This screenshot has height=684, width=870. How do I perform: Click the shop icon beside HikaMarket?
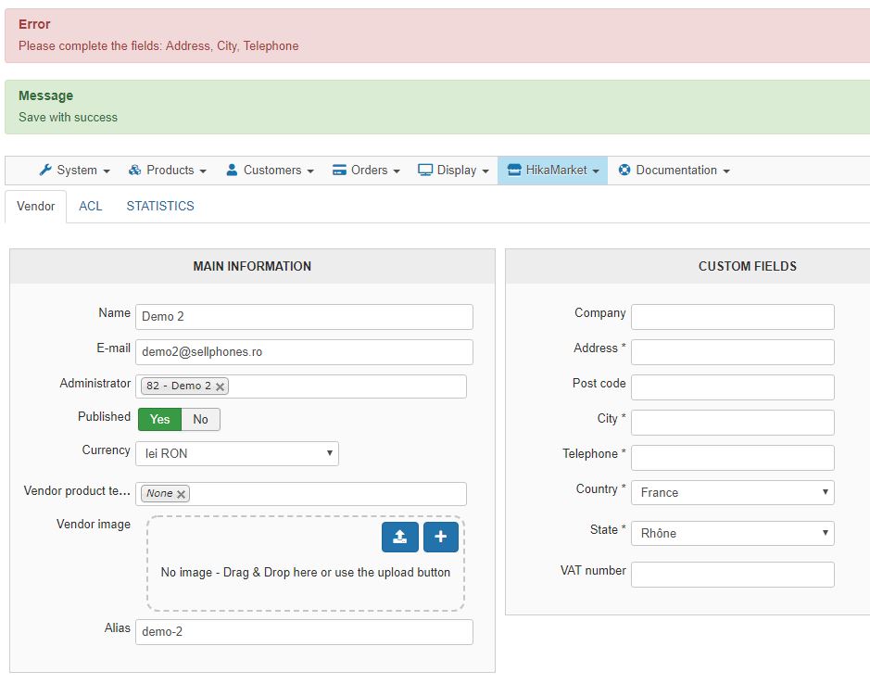[x=514, y=170]
